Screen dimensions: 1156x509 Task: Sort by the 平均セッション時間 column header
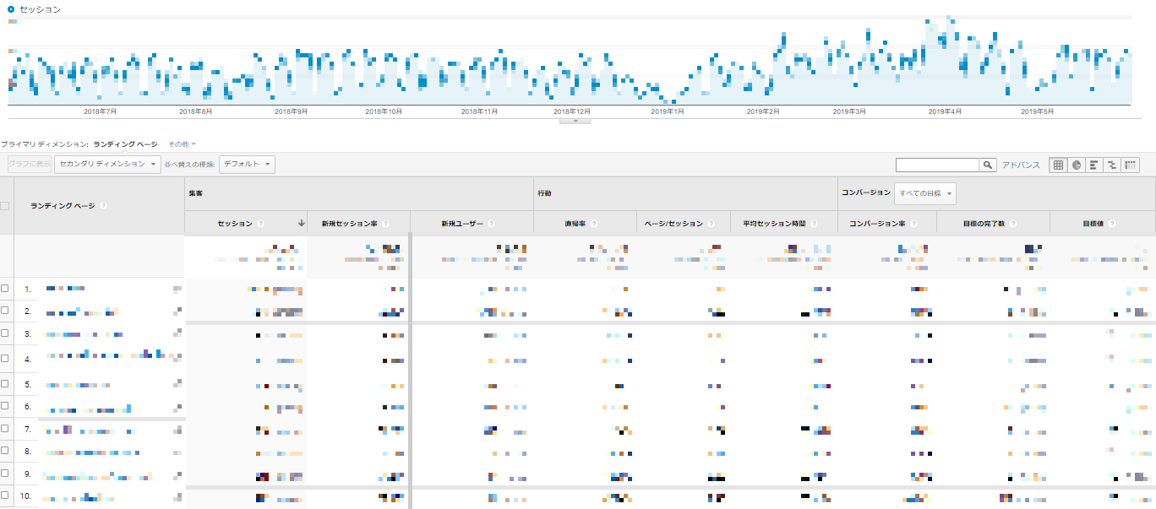coord(775,224)
